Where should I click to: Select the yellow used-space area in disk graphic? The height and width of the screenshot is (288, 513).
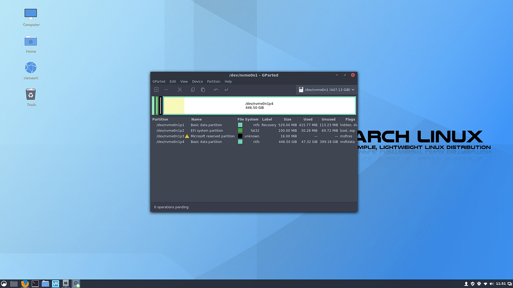coord(174,105)
